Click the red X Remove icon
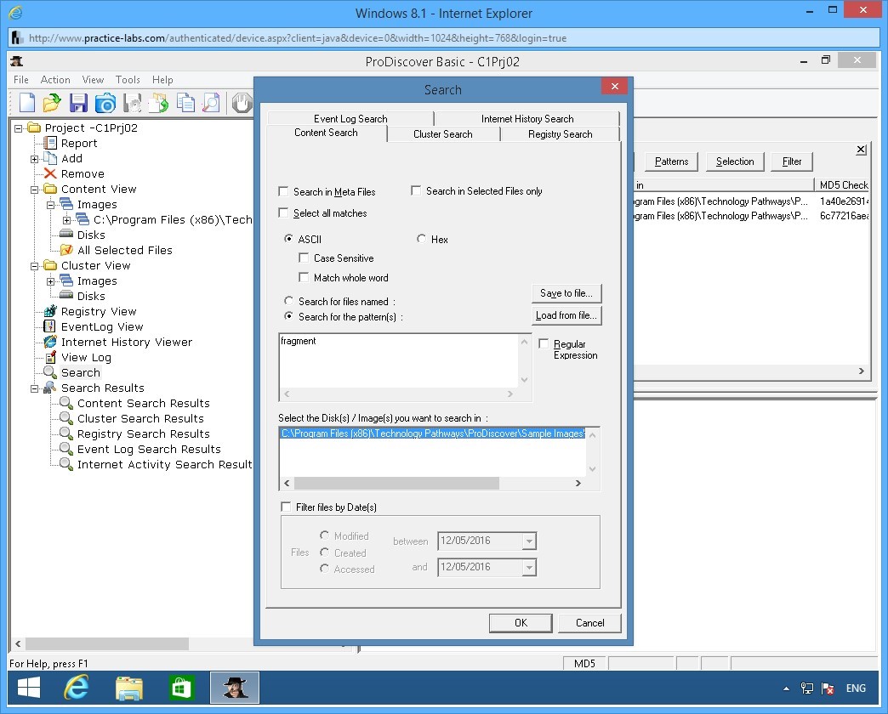 [x=50, y=173]
